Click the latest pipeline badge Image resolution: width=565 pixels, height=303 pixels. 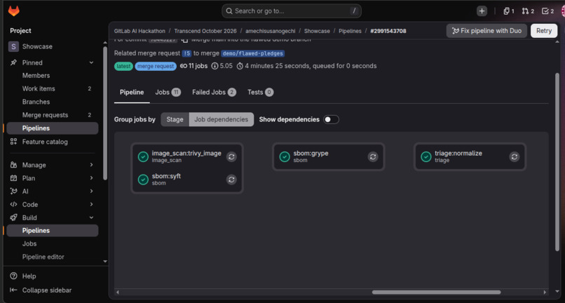tap(123, 67)
